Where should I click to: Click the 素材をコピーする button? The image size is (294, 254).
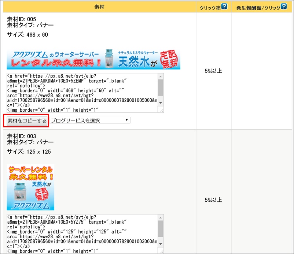27,121
